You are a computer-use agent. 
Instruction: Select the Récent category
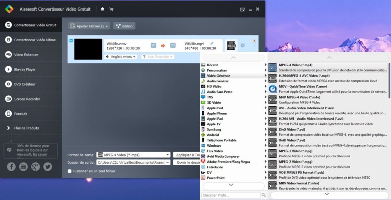234,65
